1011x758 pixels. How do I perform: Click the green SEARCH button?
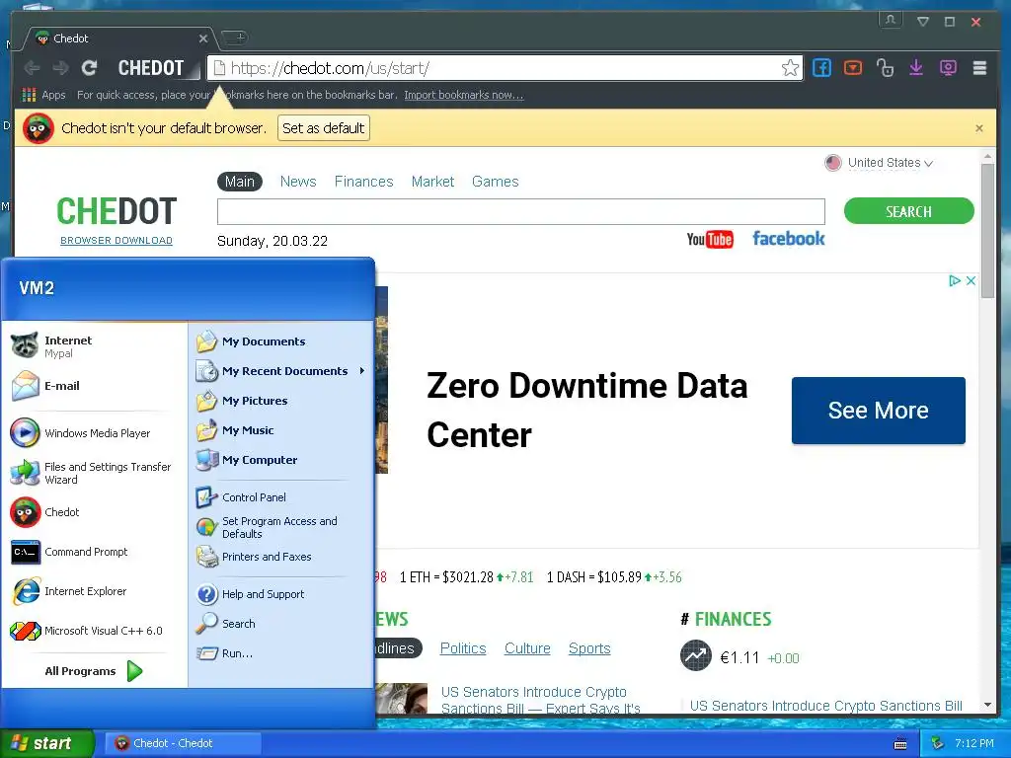[908, 211]
